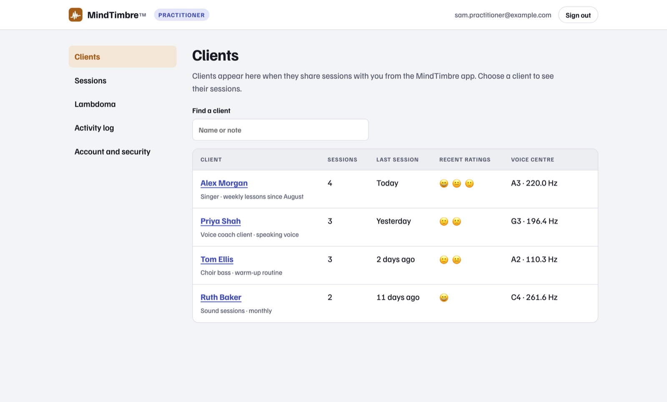Viewport: 667px width, 402px height.
Task: Open the Clients section in the sidebar
Action: click(x=123, y=57)
